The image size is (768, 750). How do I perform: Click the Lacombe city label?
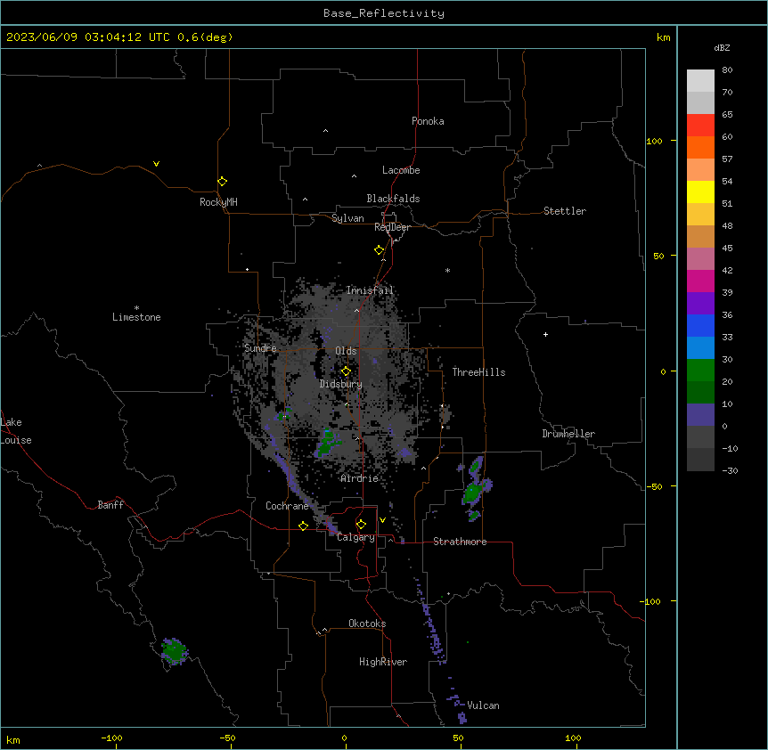[401, 170]
